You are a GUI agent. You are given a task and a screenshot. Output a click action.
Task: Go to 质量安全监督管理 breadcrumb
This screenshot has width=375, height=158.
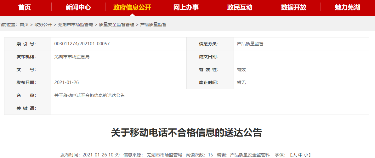click(x=117, y=24)
